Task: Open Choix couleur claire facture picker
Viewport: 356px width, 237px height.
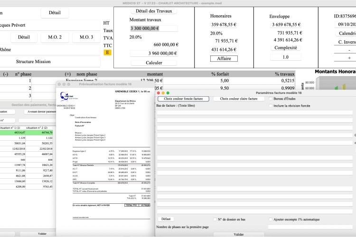Action: [x=239, y=99]
